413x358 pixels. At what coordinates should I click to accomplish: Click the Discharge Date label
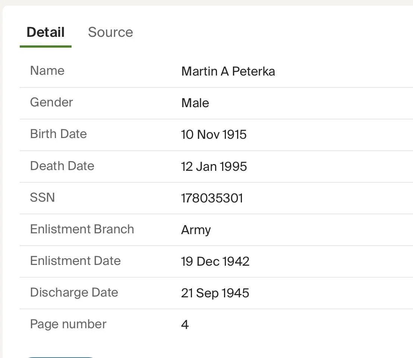(74, 292)
